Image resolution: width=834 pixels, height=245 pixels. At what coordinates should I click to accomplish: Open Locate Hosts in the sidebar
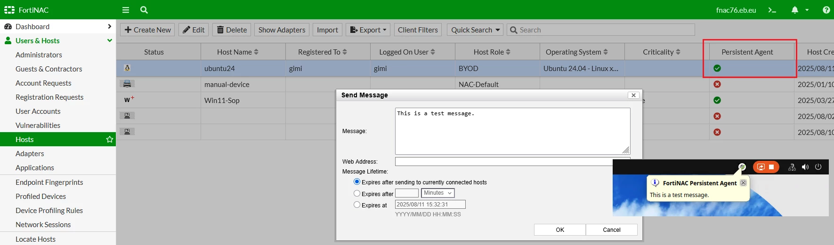(35, 239)
